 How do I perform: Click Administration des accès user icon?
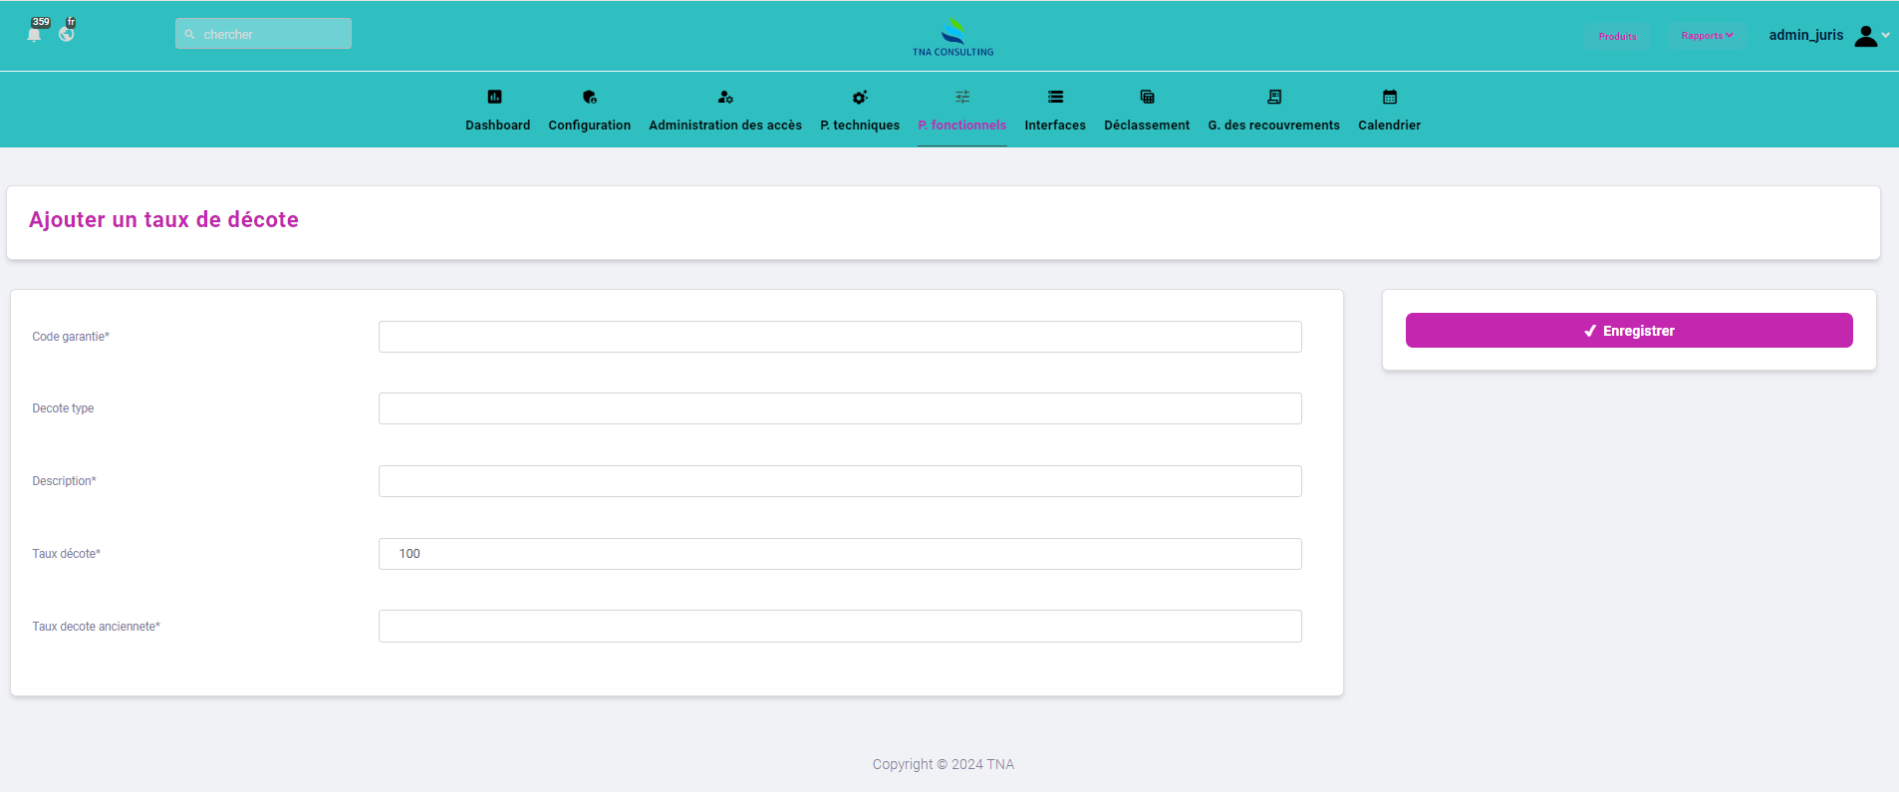[x=724, y=97]
